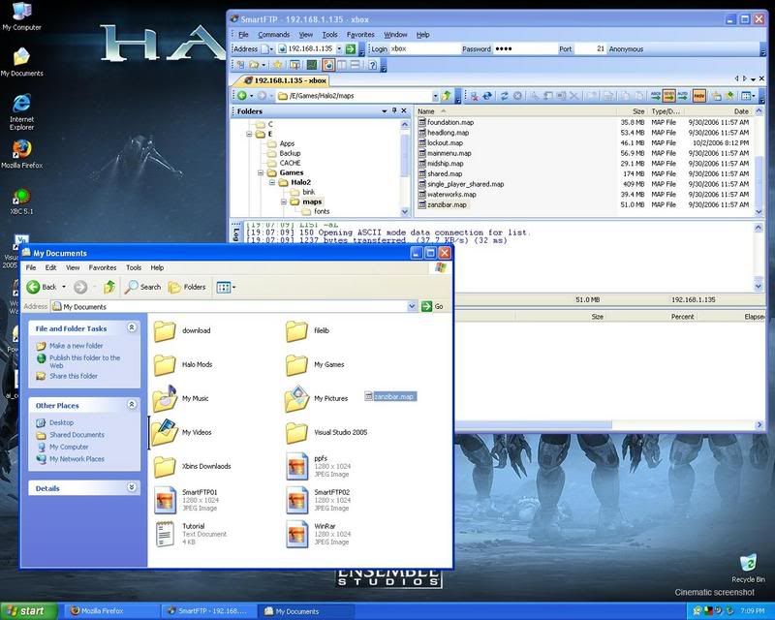The width and height of the screenshot is (775, 620).
Task: Click Make a new folder link
Action: [77, 346]
